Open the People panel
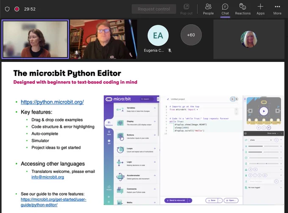Viewport: 288px width, 213px height. click(x=208, y=9)
